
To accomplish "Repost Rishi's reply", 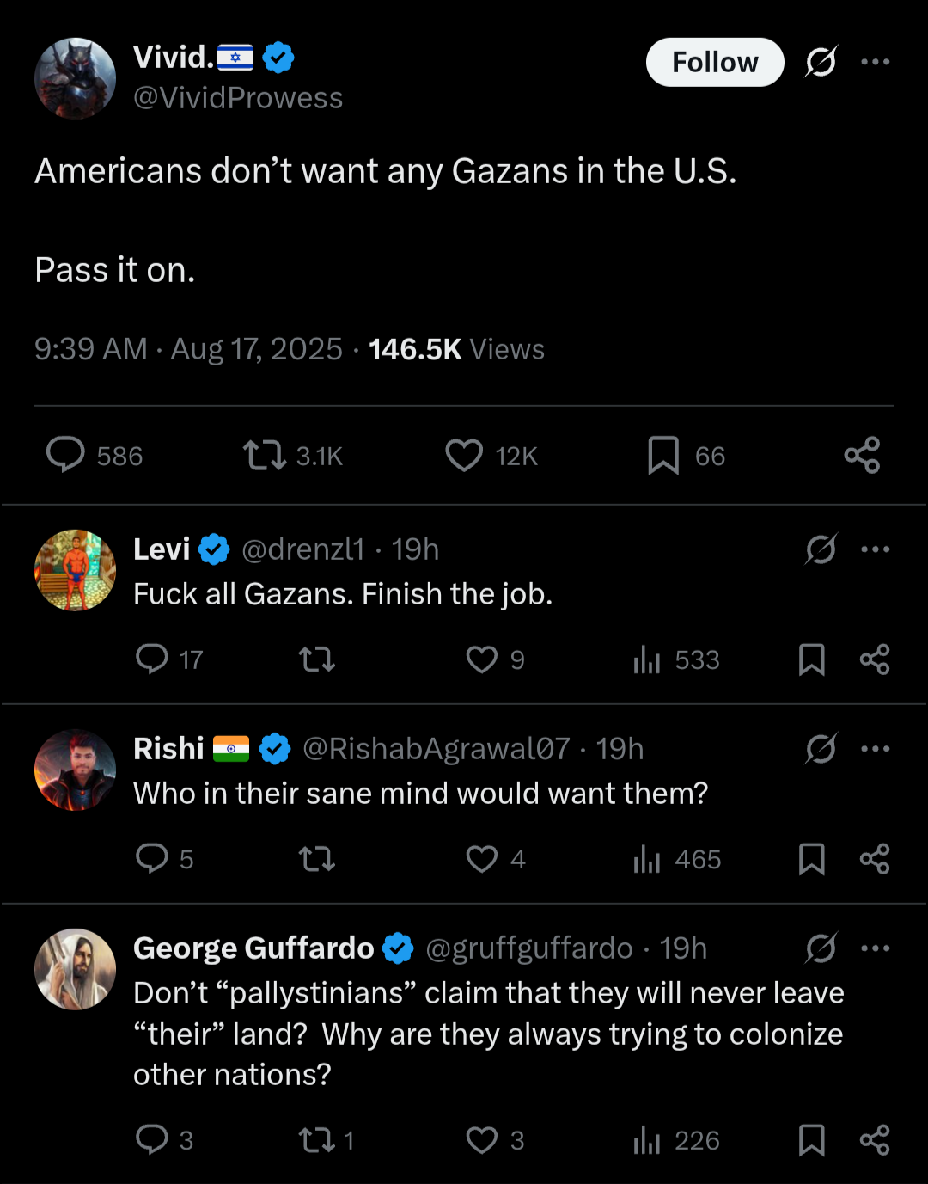I will point(316,859).
